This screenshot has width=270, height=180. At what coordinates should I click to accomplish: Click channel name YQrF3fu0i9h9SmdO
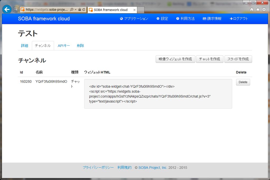(51, 81)
